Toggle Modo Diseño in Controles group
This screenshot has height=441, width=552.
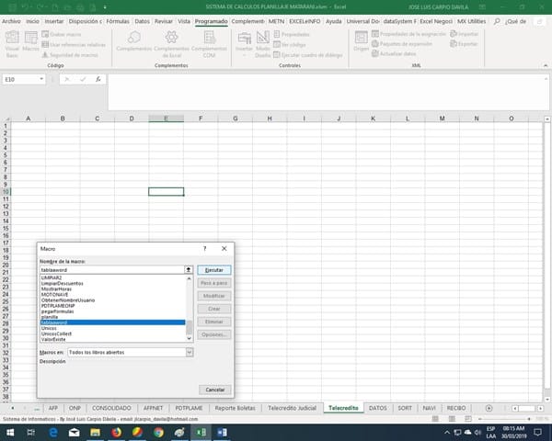[263, 40]
